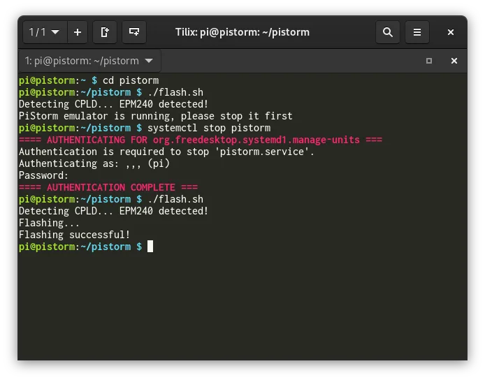The height and width of the screenshot is (380, 485).
Task: Add terminal to the right icon
Action: (x=105, y=32)
